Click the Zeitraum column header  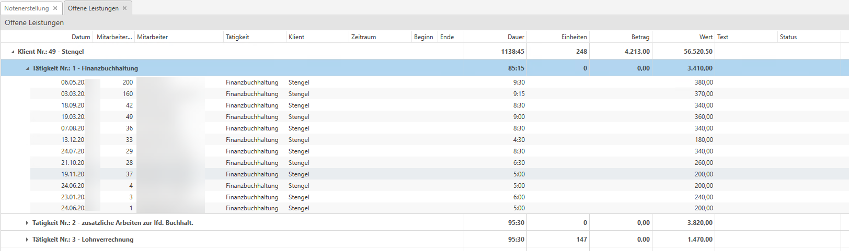pos(363,37)
